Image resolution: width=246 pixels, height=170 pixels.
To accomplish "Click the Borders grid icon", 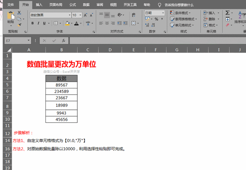I will [56, 23].
